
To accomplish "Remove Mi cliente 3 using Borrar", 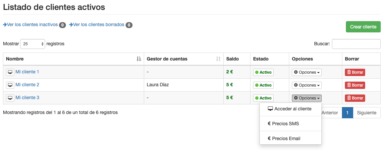I will [355, 98].
